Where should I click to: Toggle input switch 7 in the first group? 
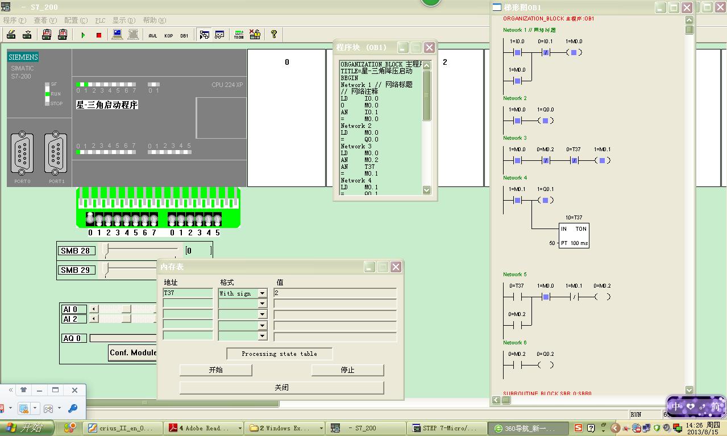(153, 219)
